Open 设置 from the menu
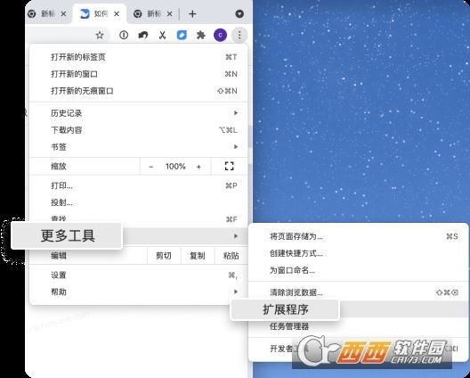The height and width of the screenshot is (378, 470). pyautogui.click(x=139, y=275)
